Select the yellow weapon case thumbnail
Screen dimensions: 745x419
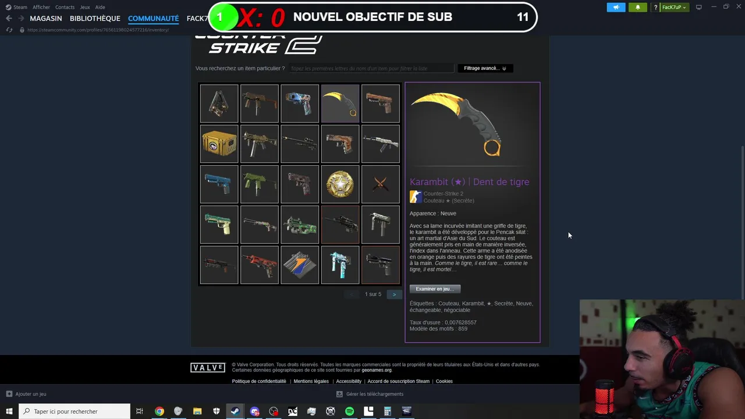[x=219, y=144]
